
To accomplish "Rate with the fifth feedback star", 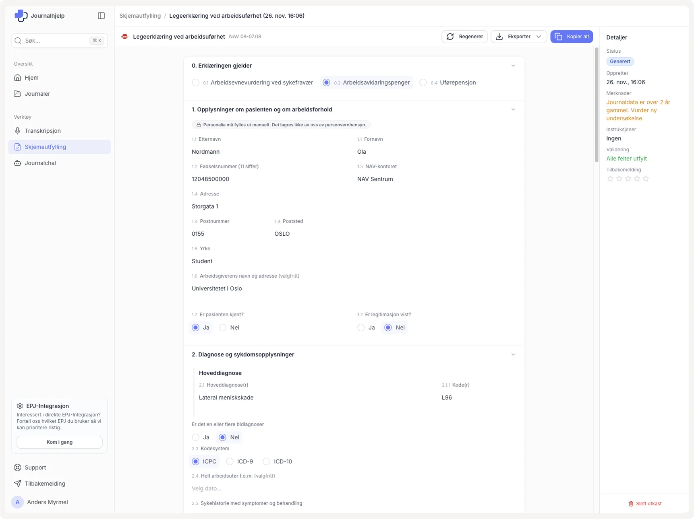I will [646, 179].
